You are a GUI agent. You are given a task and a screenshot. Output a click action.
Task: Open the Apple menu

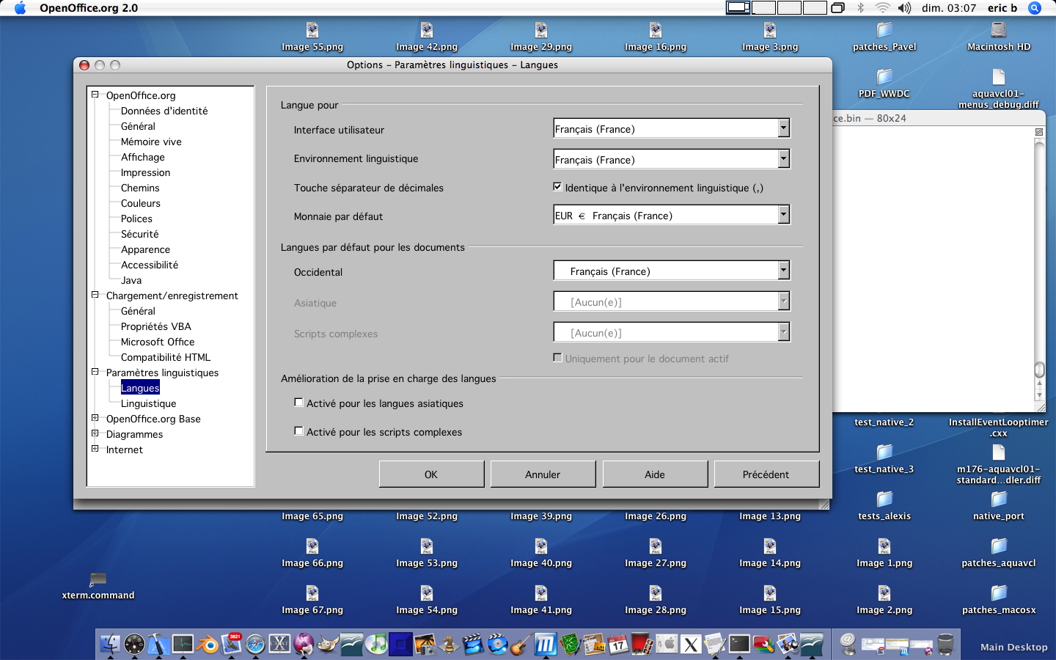(20, 8)
